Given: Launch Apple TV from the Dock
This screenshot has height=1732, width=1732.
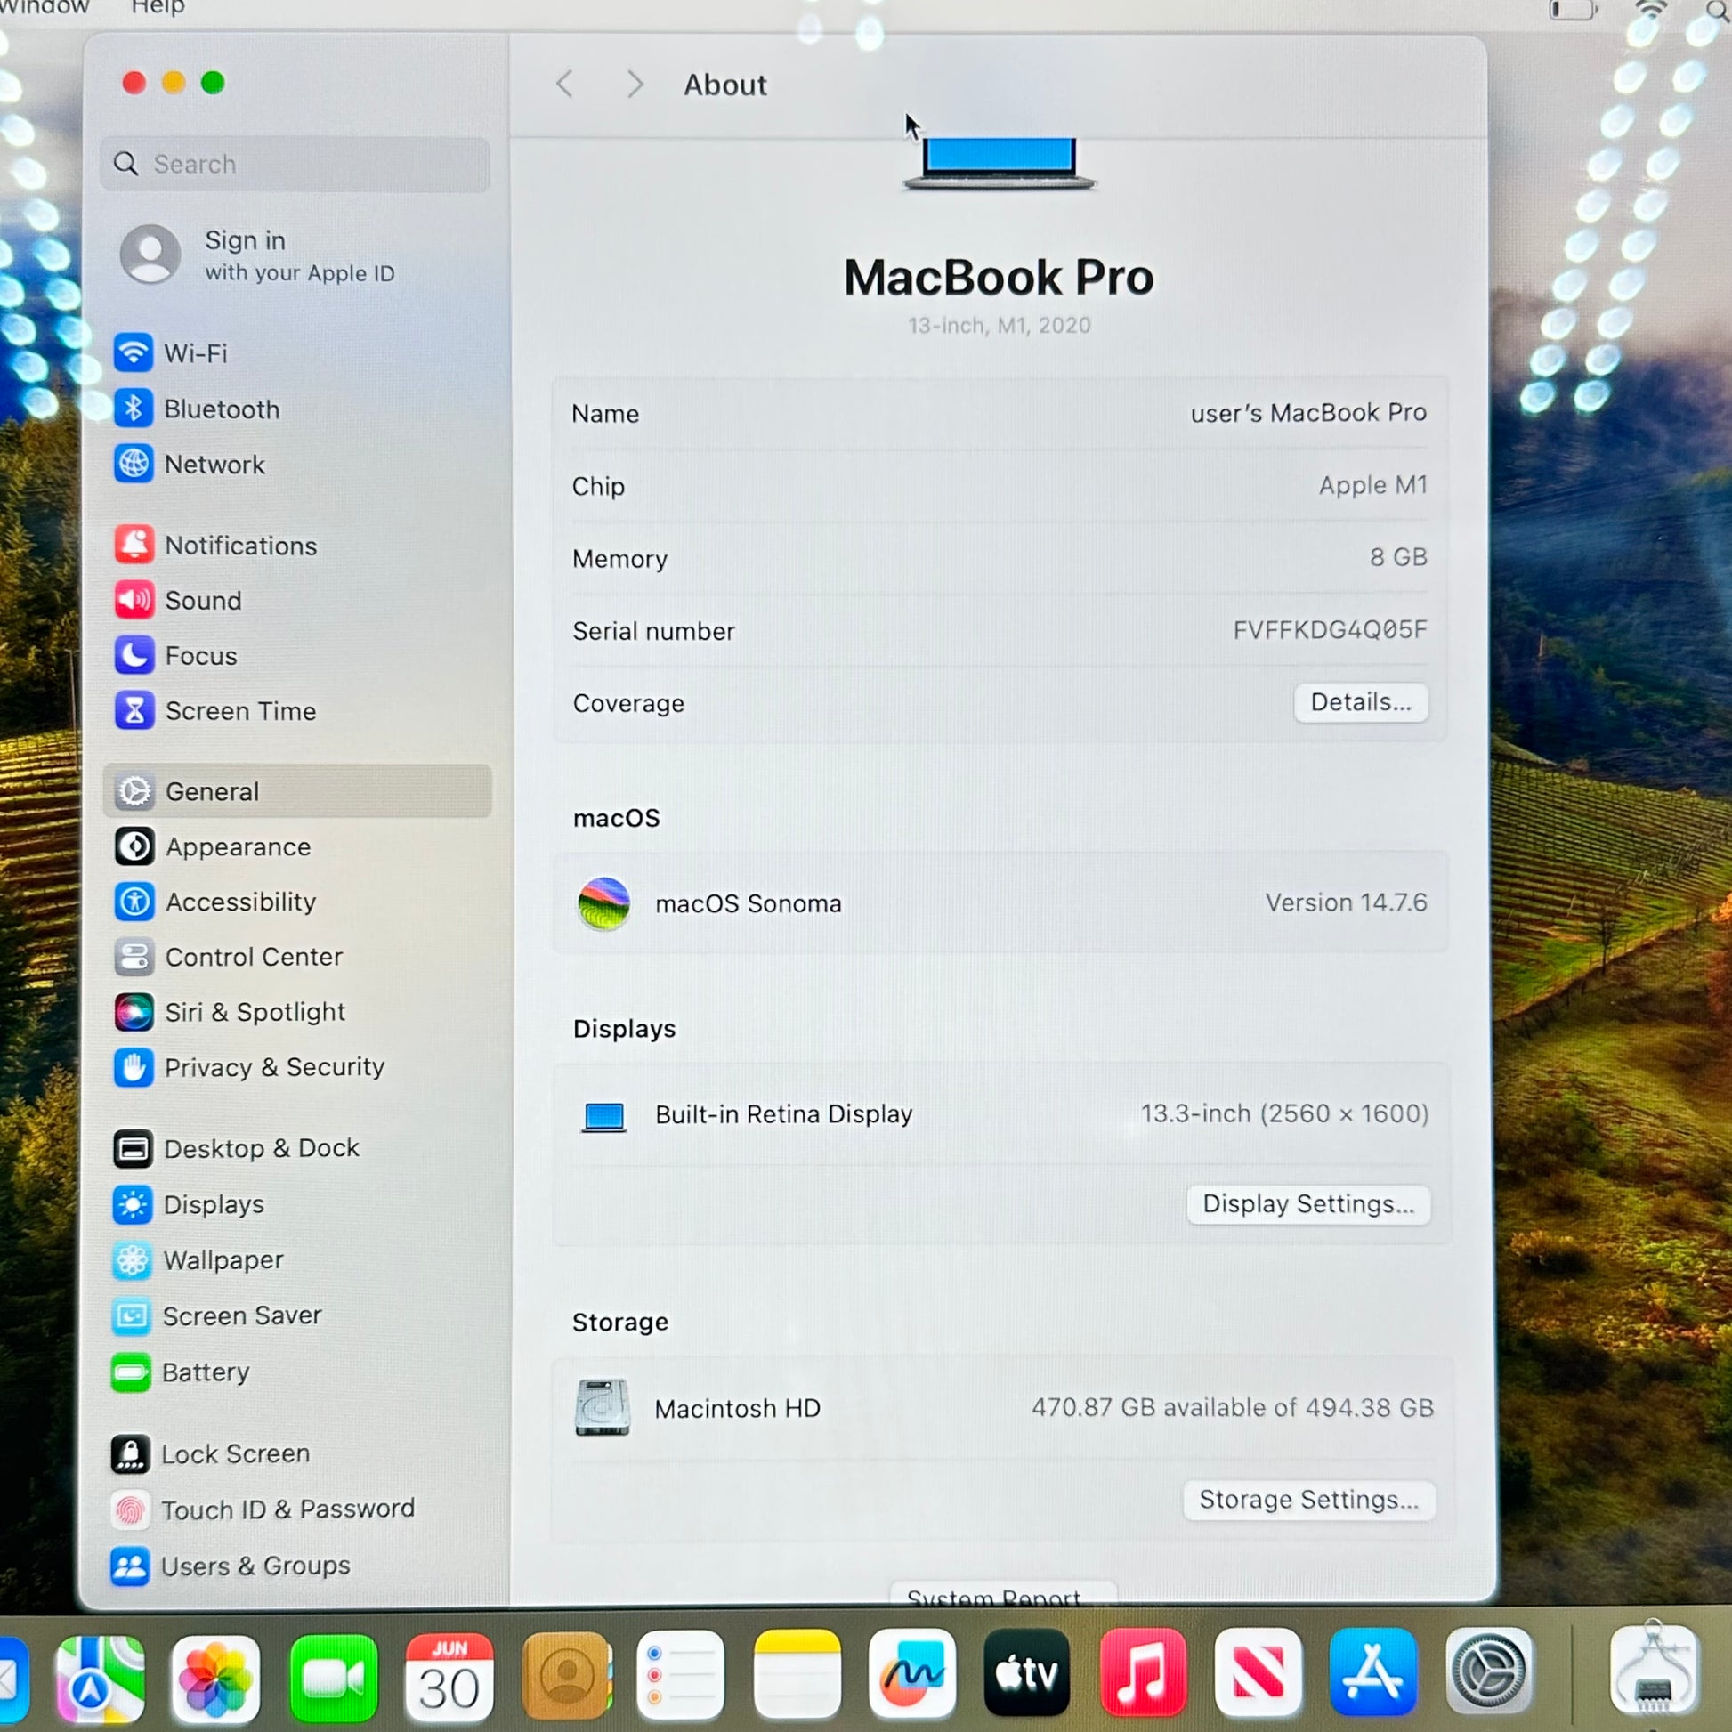Looking at the screenshot, I should [1026, 1672].
